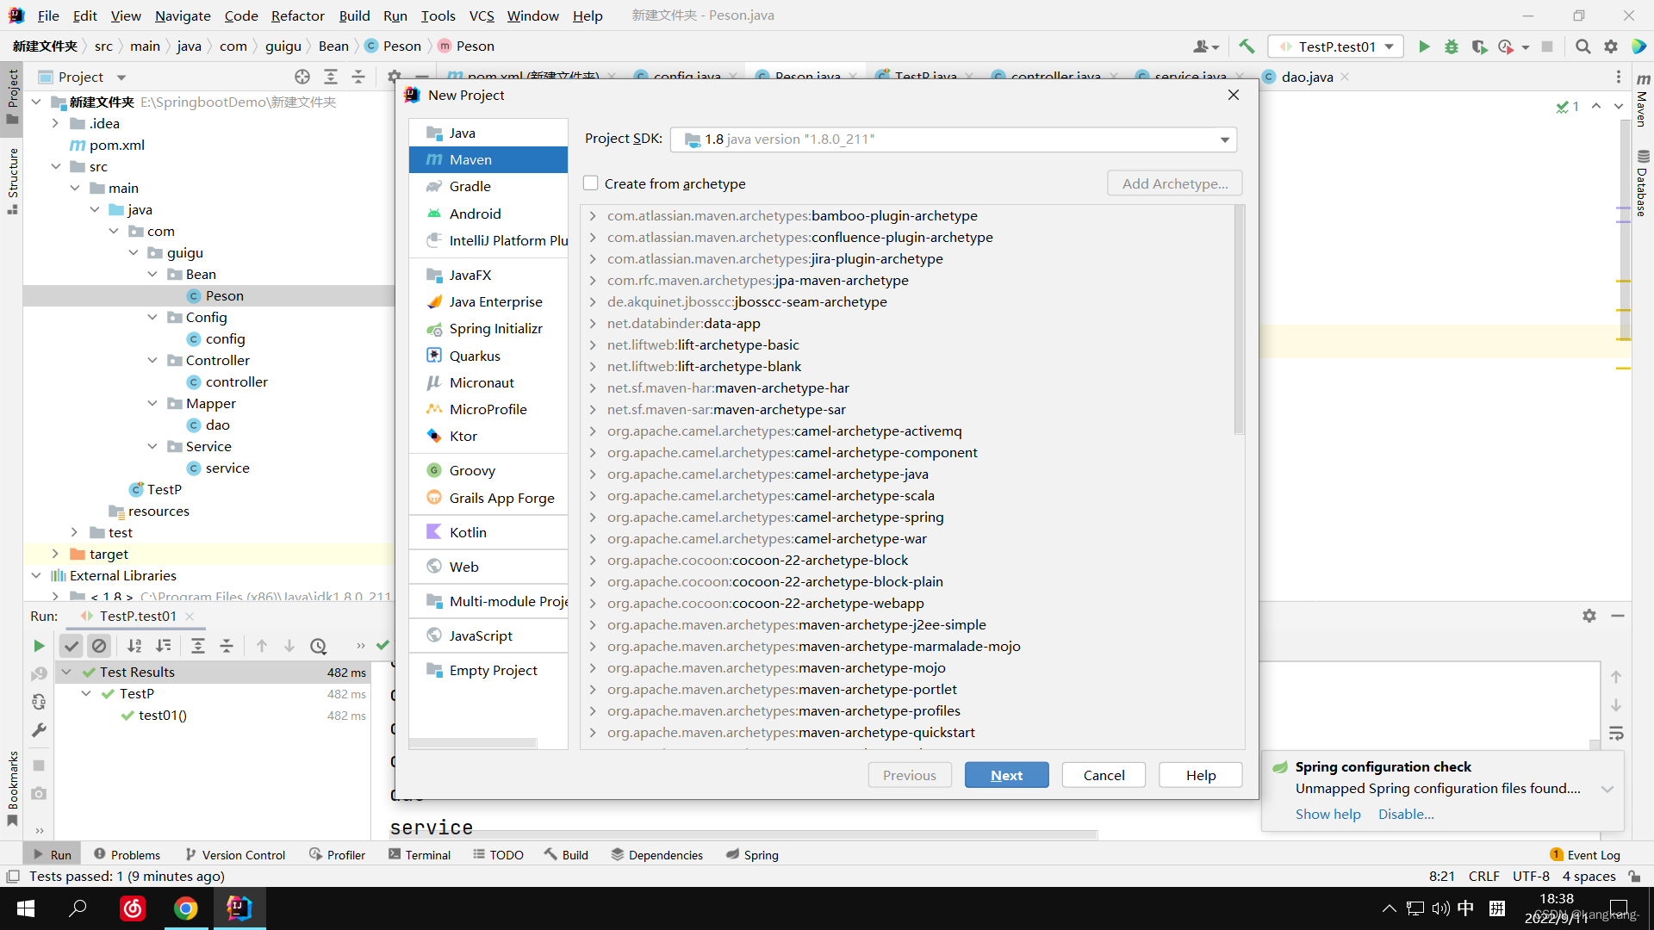The width and height of the screenshot is (1654, 930).
Task: Expand the maven-archetype-quickstart entry
Action: pyautogui.click(x=593, y=733)
